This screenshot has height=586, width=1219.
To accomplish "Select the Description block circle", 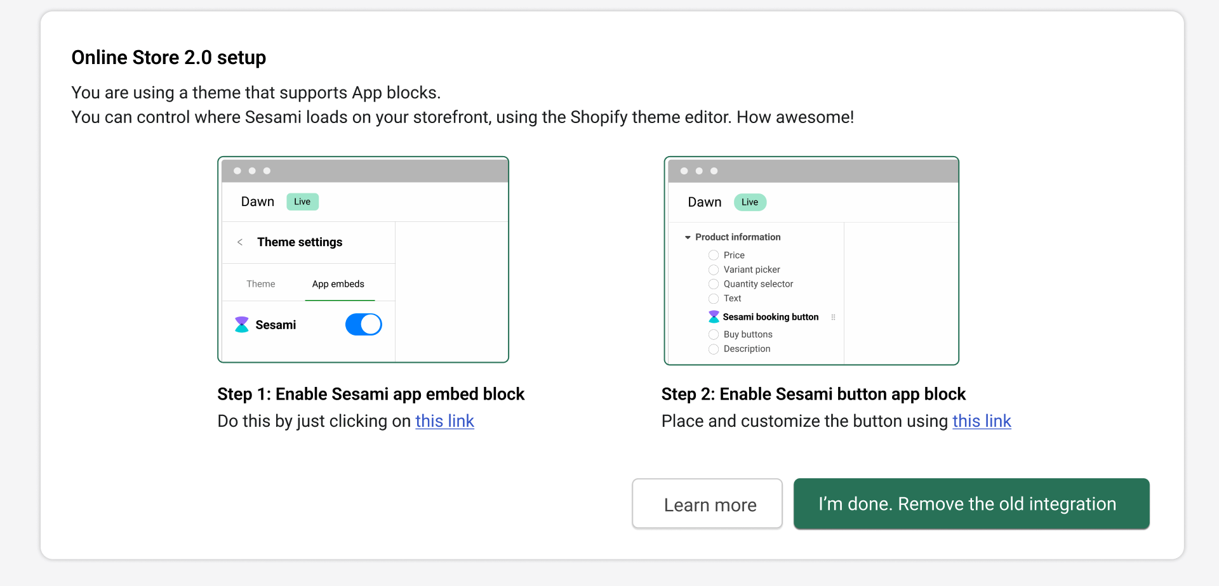I will (714, 349).
